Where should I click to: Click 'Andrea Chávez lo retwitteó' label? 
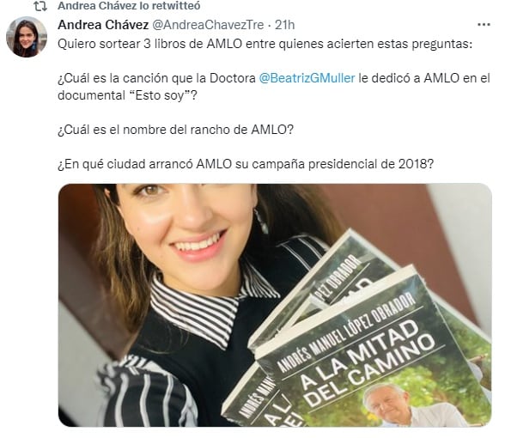point(129,6)
